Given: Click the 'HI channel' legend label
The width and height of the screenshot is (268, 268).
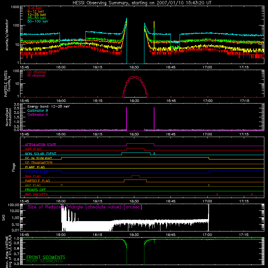Looking at the screenshot, I should point(36,76).
